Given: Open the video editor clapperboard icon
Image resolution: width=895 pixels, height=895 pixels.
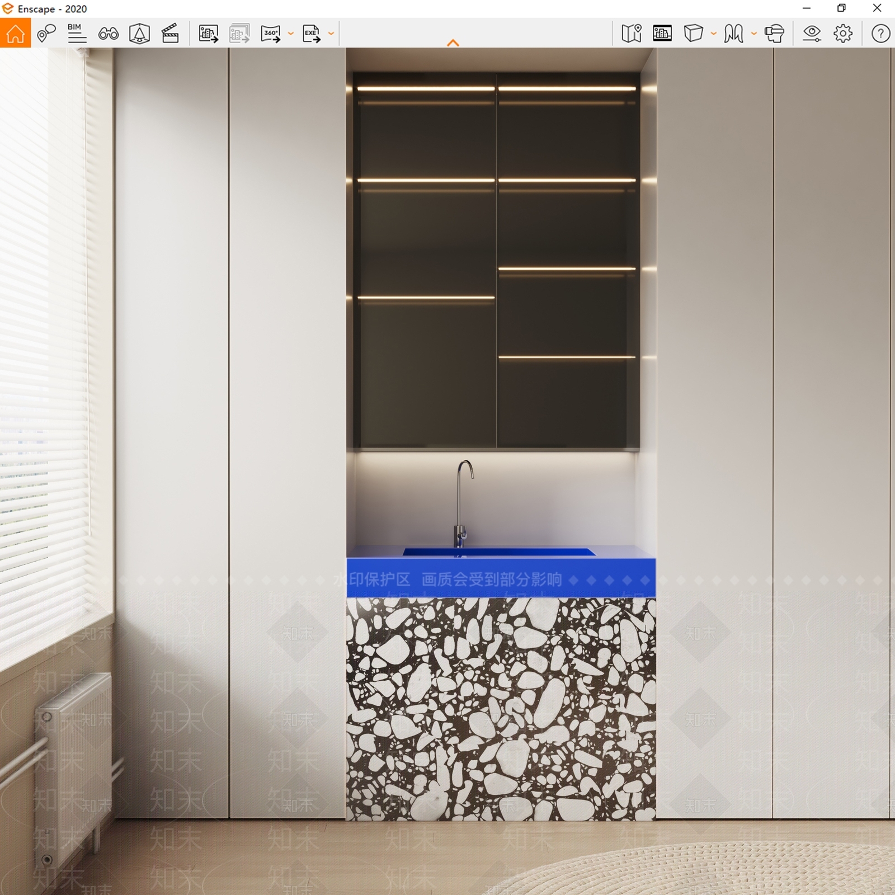Looking at the screenshot, I should (x=170, y=34).
